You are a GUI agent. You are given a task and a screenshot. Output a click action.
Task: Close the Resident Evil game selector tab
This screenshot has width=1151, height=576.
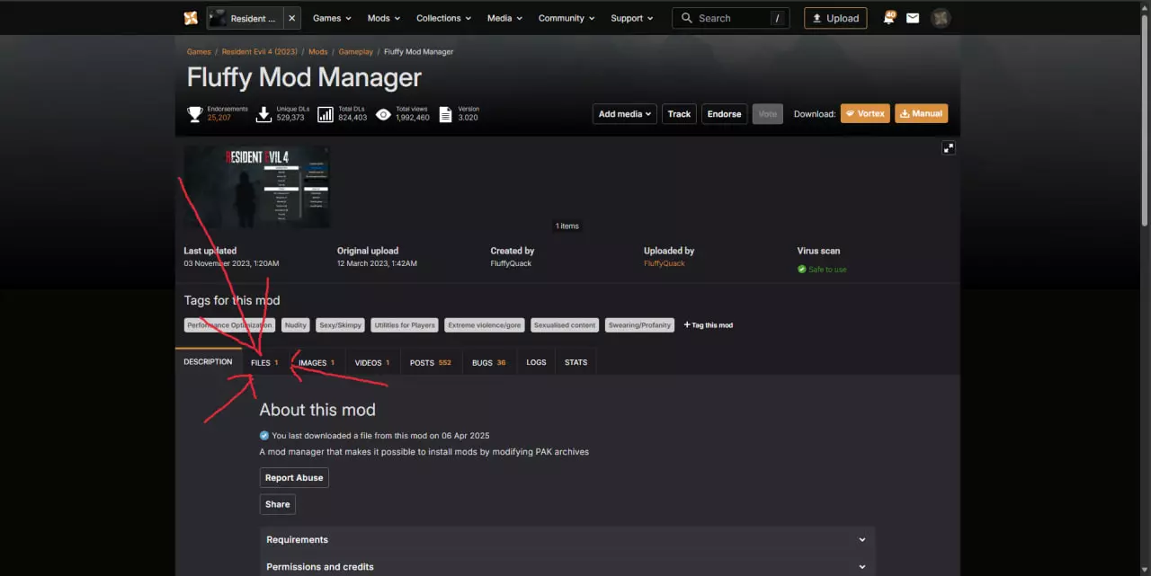pos(291,18)
